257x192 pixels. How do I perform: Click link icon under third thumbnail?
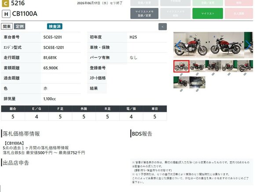point(213,74)
